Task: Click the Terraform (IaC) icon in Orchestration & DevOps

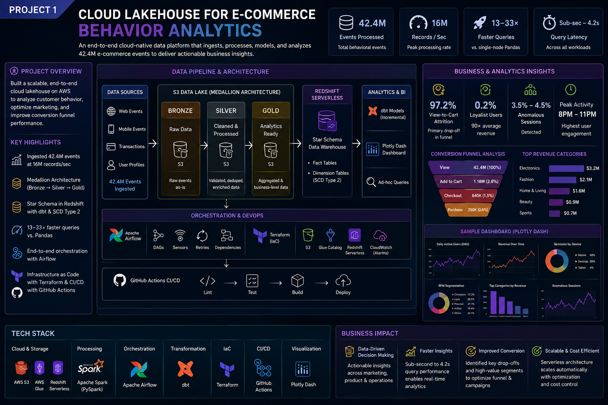Action: (x=260, y=236)
